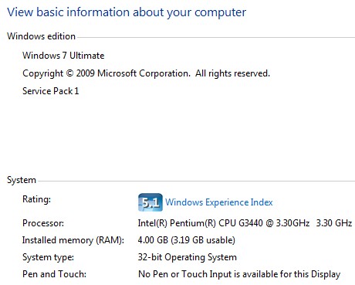The image size is (355, 285).
Task: Click the Service Pack 1 text
Action: (51, 91)
